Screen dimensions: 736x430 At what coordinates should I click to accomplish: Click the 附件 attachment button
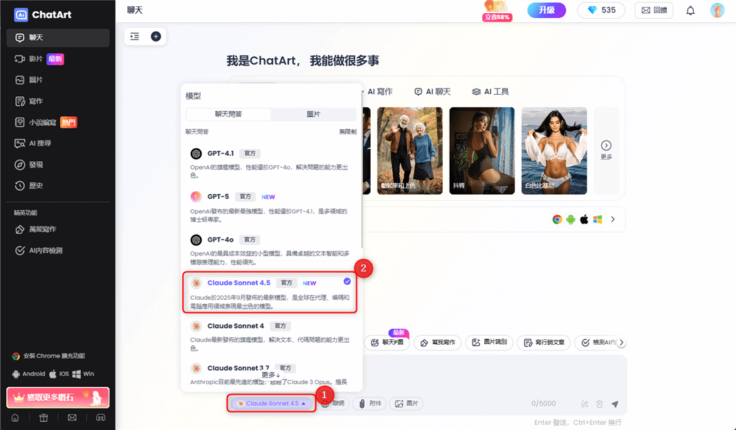point(369,404)
